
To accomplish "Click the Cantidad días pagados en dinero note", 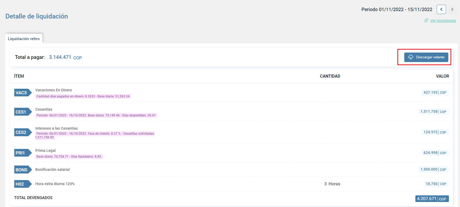I will click(83, 96).
